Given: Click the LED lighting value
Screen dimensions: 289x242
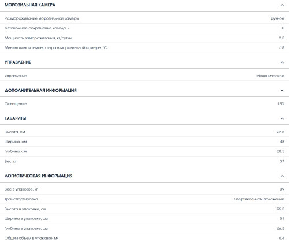Looking at the screenshot, I should point(281,104).
